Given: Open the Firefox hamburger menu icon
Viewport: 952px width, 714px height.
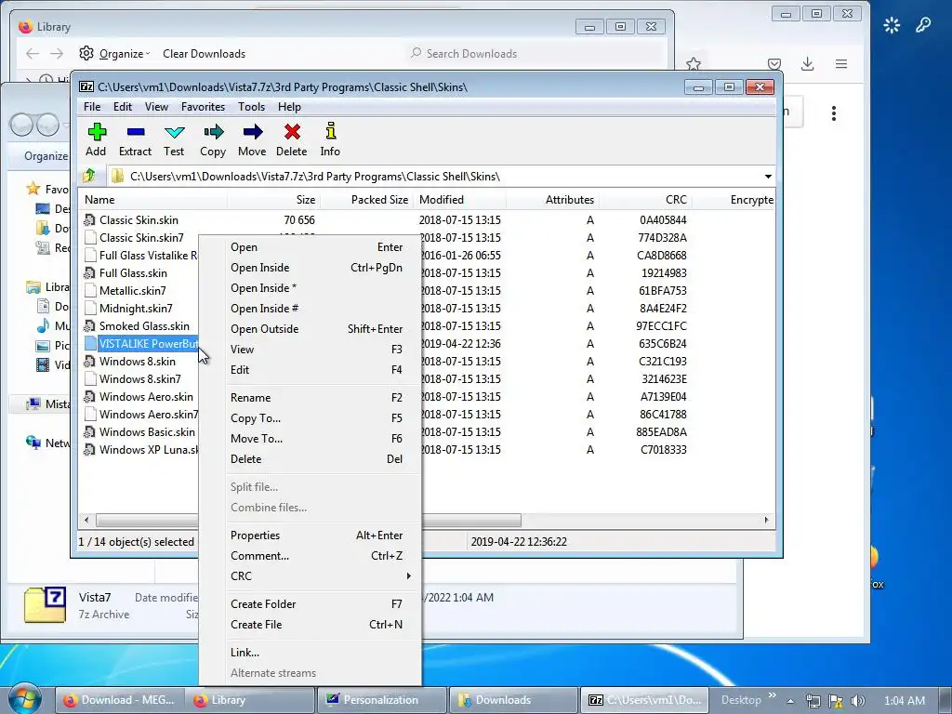Looking at the screenshot, I should click(x=840, y=64).
